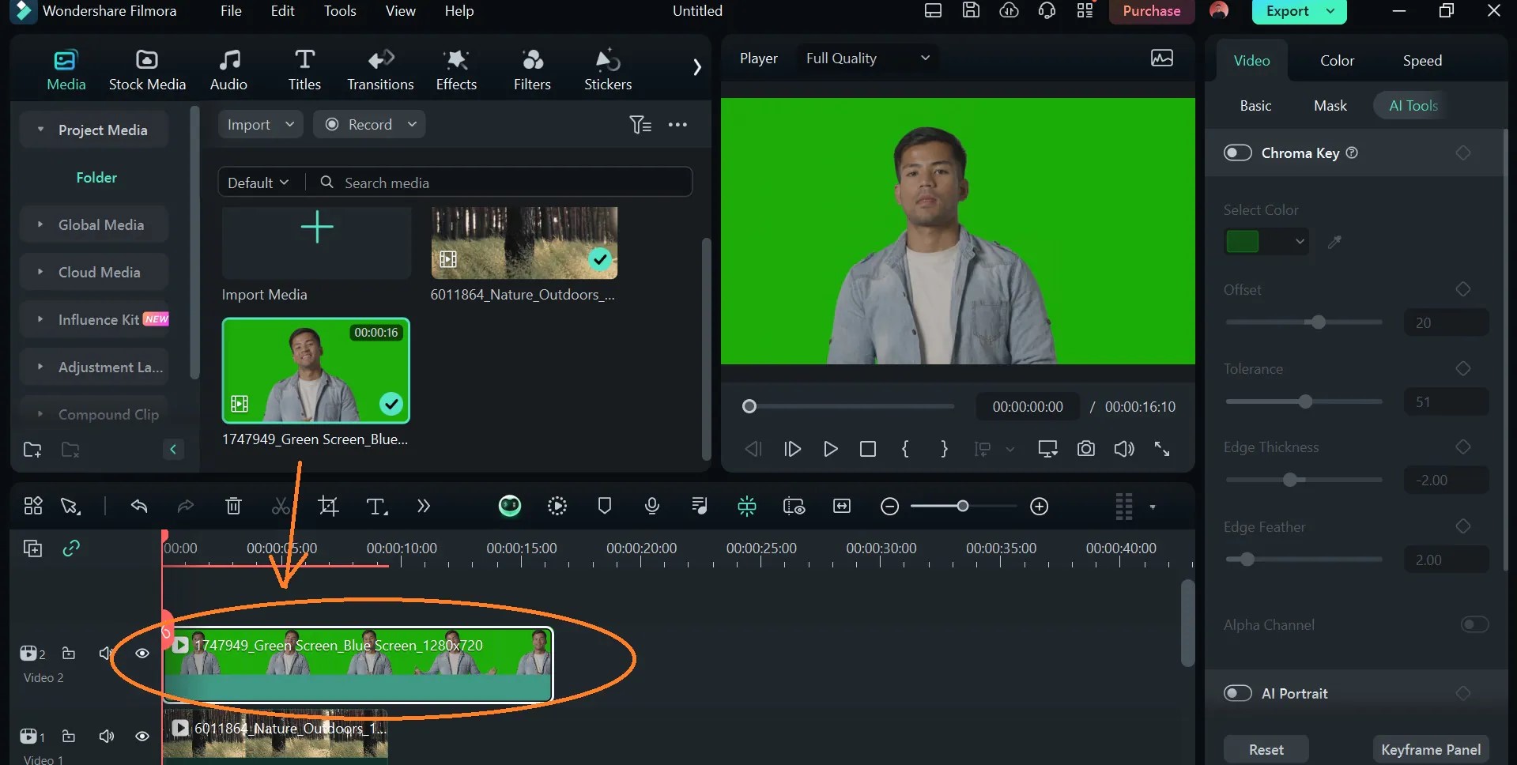Open the Tools menu

[x=340, y=11]
